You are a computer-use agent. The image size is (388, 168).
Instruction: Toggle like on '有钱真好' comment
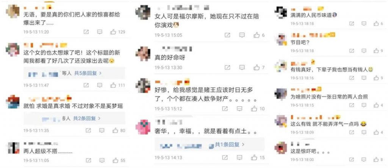(x=376, y=78)
